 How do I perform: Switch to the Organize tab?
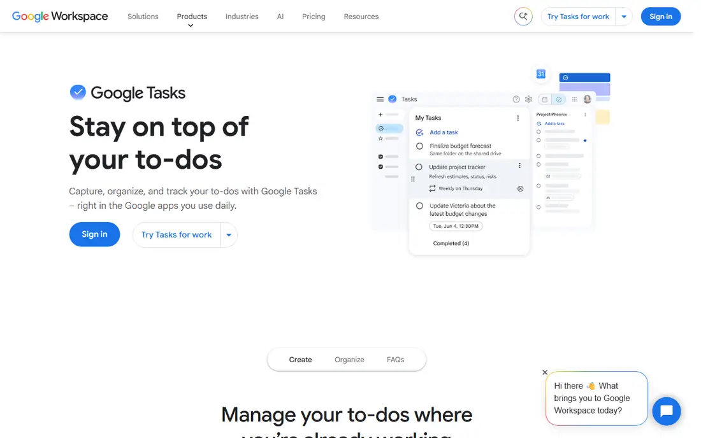coord(349,360)
